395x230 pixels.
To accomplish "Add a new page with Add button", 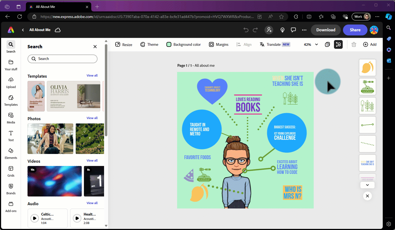I will (370, 44).
